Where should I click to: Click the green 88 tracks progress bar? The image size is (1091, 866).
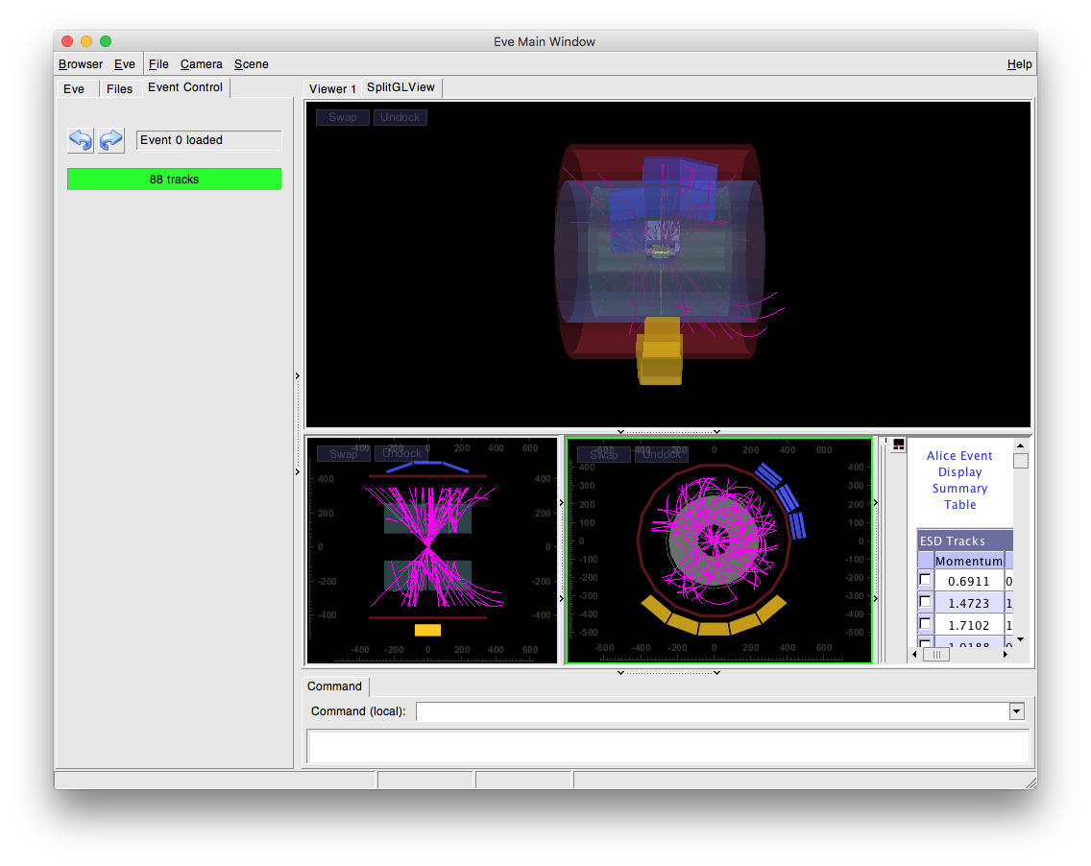click(x=174, y=180)
